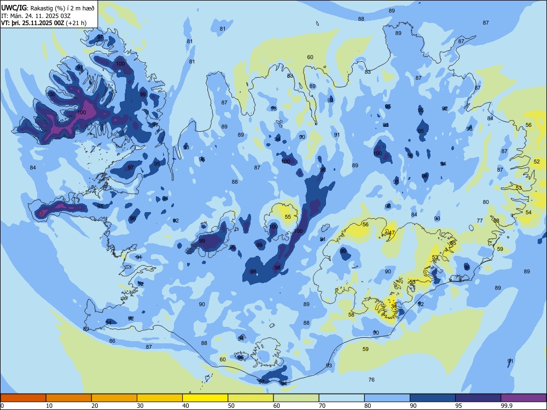Click the legend scale label 20
Screen dimensions: 547x410
pos(95,406)
